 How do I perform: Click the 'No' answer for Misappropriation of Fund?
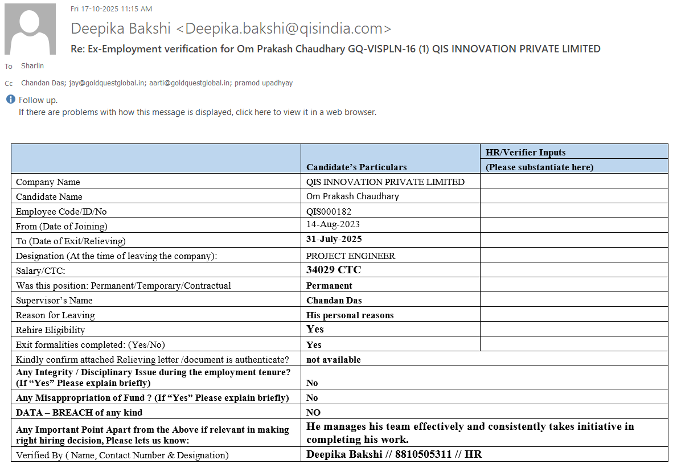click(x=312, y=398)
